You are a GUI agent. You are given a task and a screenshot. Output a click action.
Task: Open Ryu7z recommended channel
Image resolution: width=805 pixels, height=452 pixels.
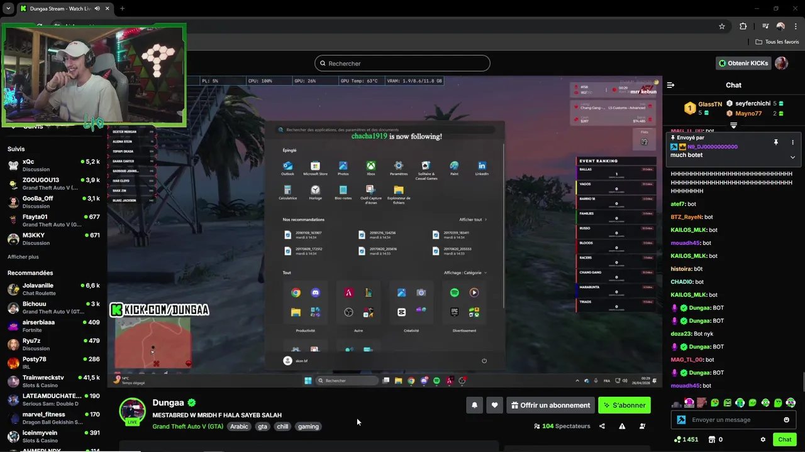pos(53,345)
